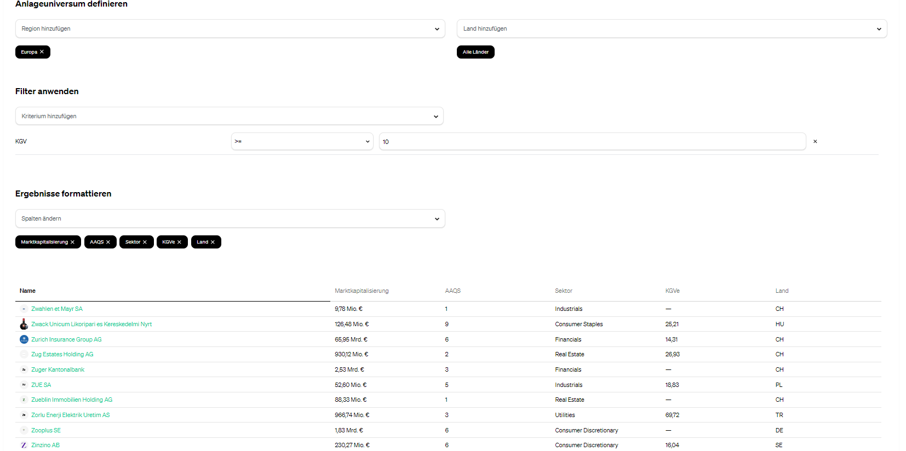Remove the AAQS column tag
Screen dimensions: 906x451
pos(108,242)
